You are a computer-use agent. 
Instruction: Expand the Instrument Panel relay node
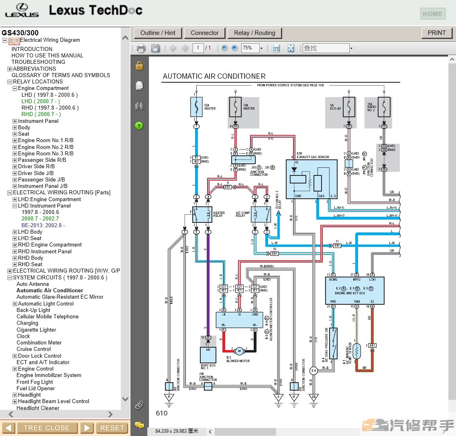pyautogui.click(x=15, y=121)
